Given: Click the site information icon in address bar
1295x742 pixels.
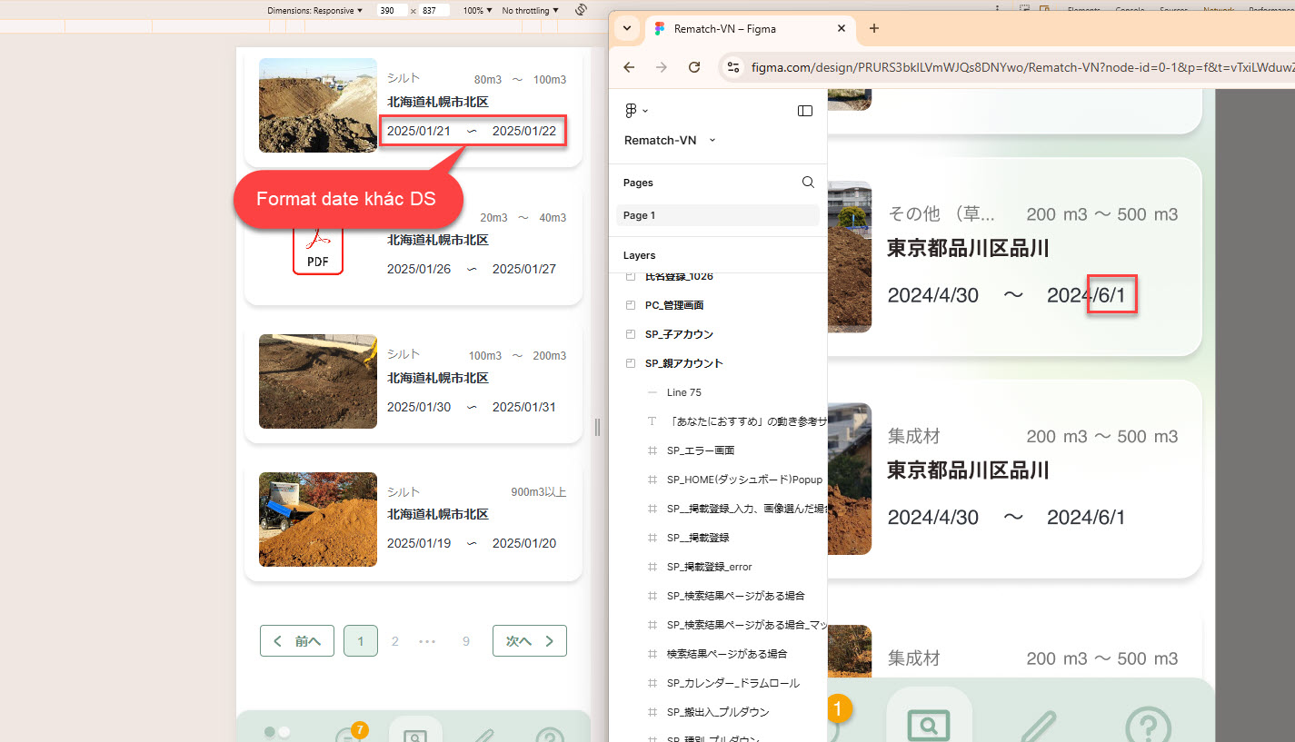Looking at the screenshot, I should coord(734,67).
